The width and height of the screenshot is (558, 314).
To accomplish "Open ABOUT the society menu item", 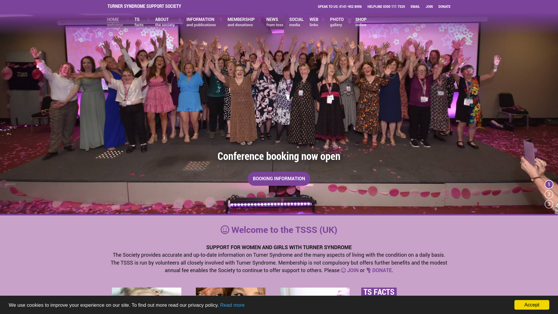I will point(165,22).
